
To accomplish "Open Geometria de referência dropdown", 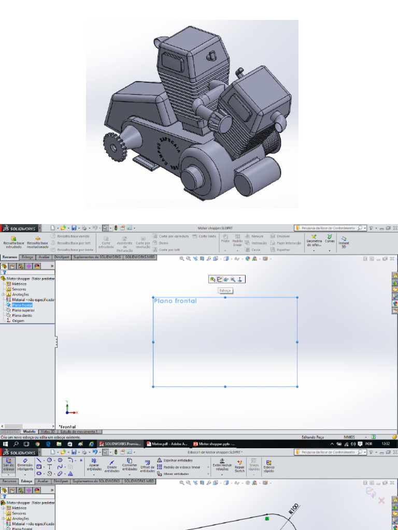I will pos(314,251).
